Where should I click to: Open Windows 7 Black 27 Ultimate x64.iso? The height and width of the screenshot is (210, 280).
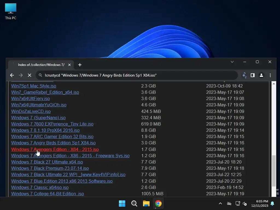point(47,162)
